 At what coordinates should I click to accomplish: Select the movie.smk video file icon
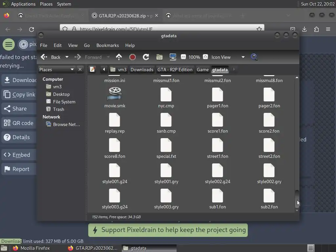[x=115, y=94]
